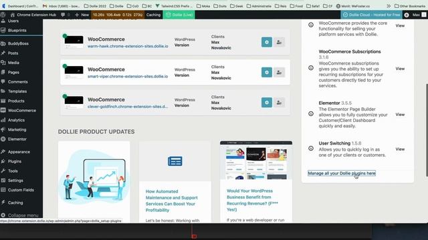Open Products in the sidebar
Image resolution: width=428 pixels, height=240 pixels.
pos(16,101)
